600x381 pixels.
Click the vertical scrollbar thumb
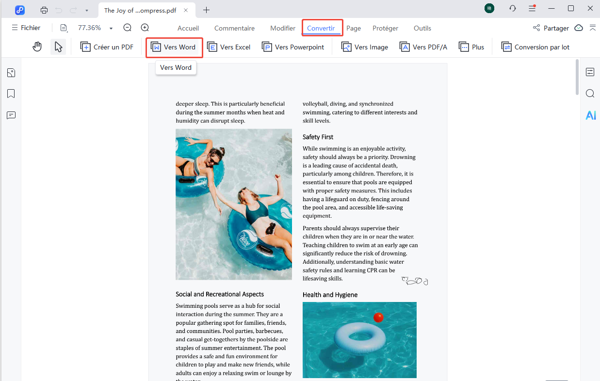point(577,78)
